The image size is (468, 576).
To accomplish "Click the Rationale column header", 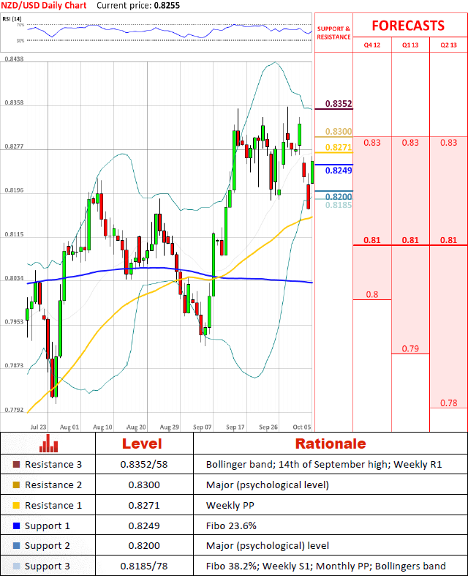I will pos(330,444).
